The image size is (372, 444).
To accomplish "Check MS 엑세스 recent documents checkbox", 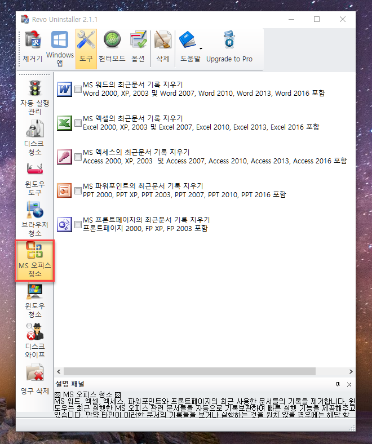I will pyautogui.click(x=78, y=157).
